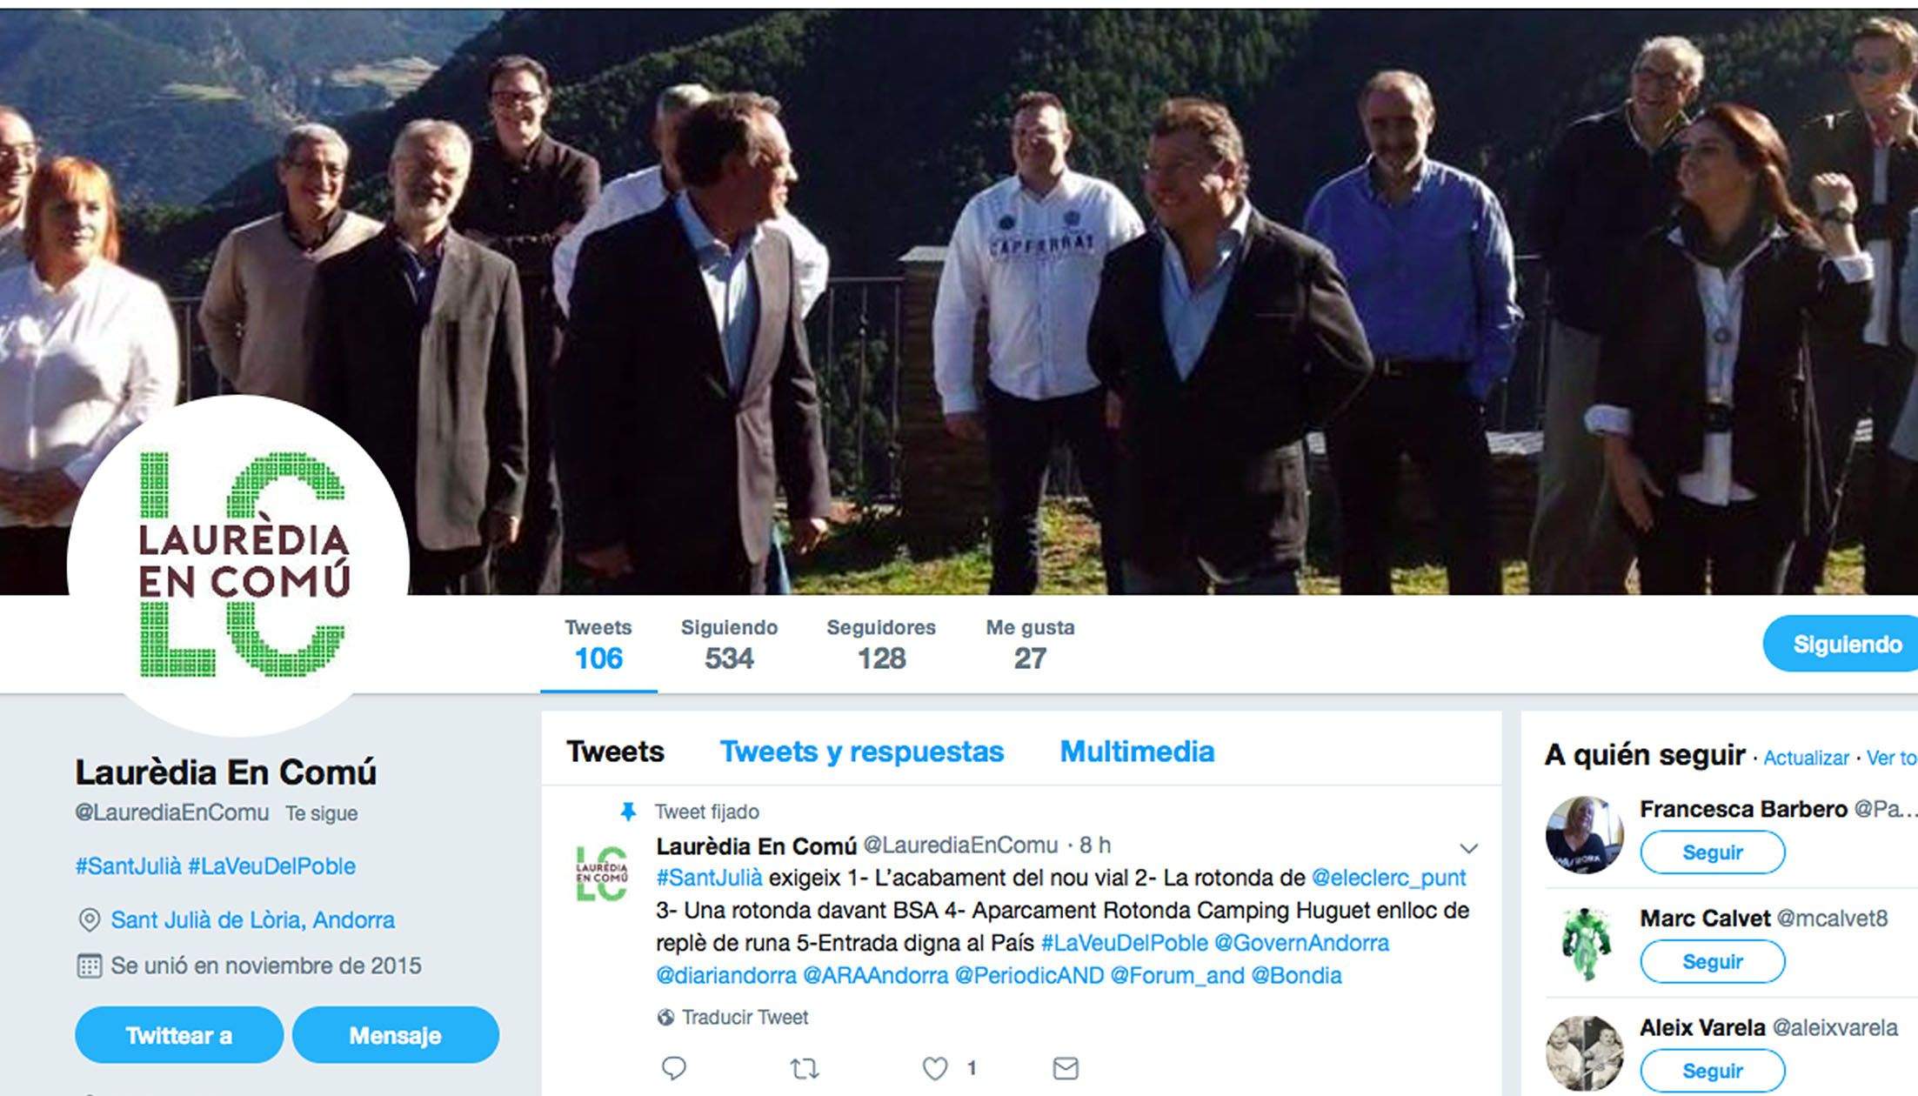Follow Marc Calvet with Seguir

coord(1712,961)
